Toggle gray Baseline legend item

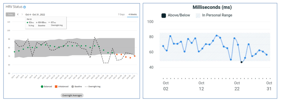tap(76, 86)
